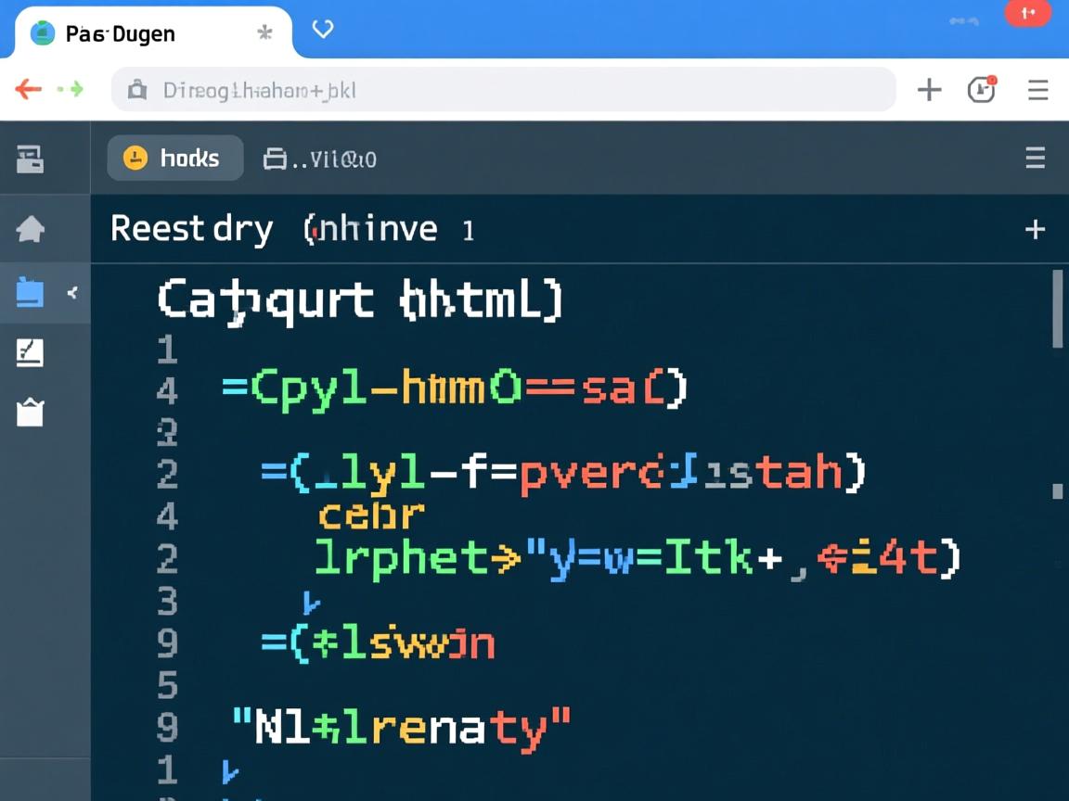Click the plus in Reest dry header
The image size is (1069, 801).
pyautogui.click(x=1035, y=229)
